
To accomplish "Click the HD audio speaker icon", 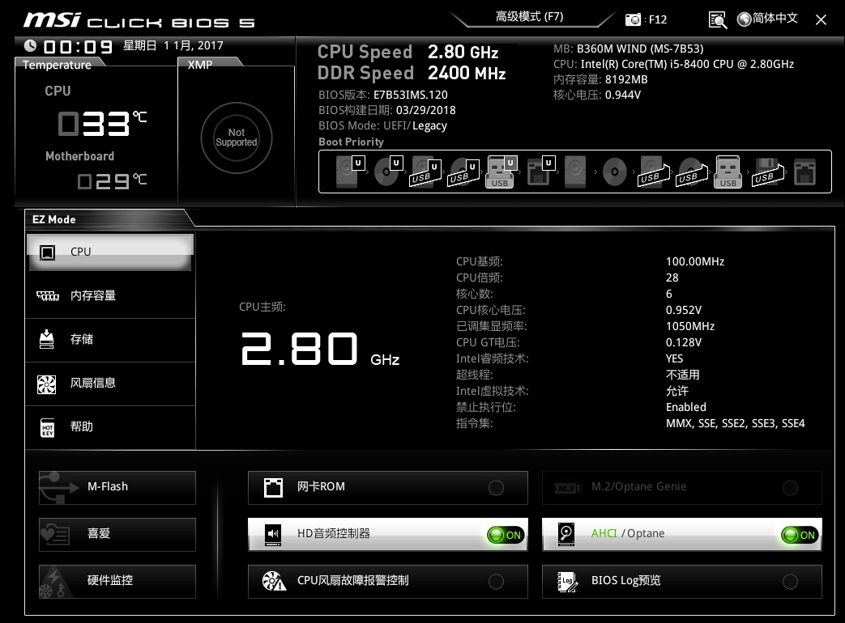I will 273,535.
